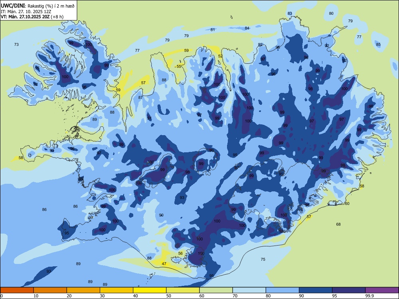Click the humidity value 81 on the map
Image resolution: width=399 pixels, height=299 pixels.
coord(213,30)
